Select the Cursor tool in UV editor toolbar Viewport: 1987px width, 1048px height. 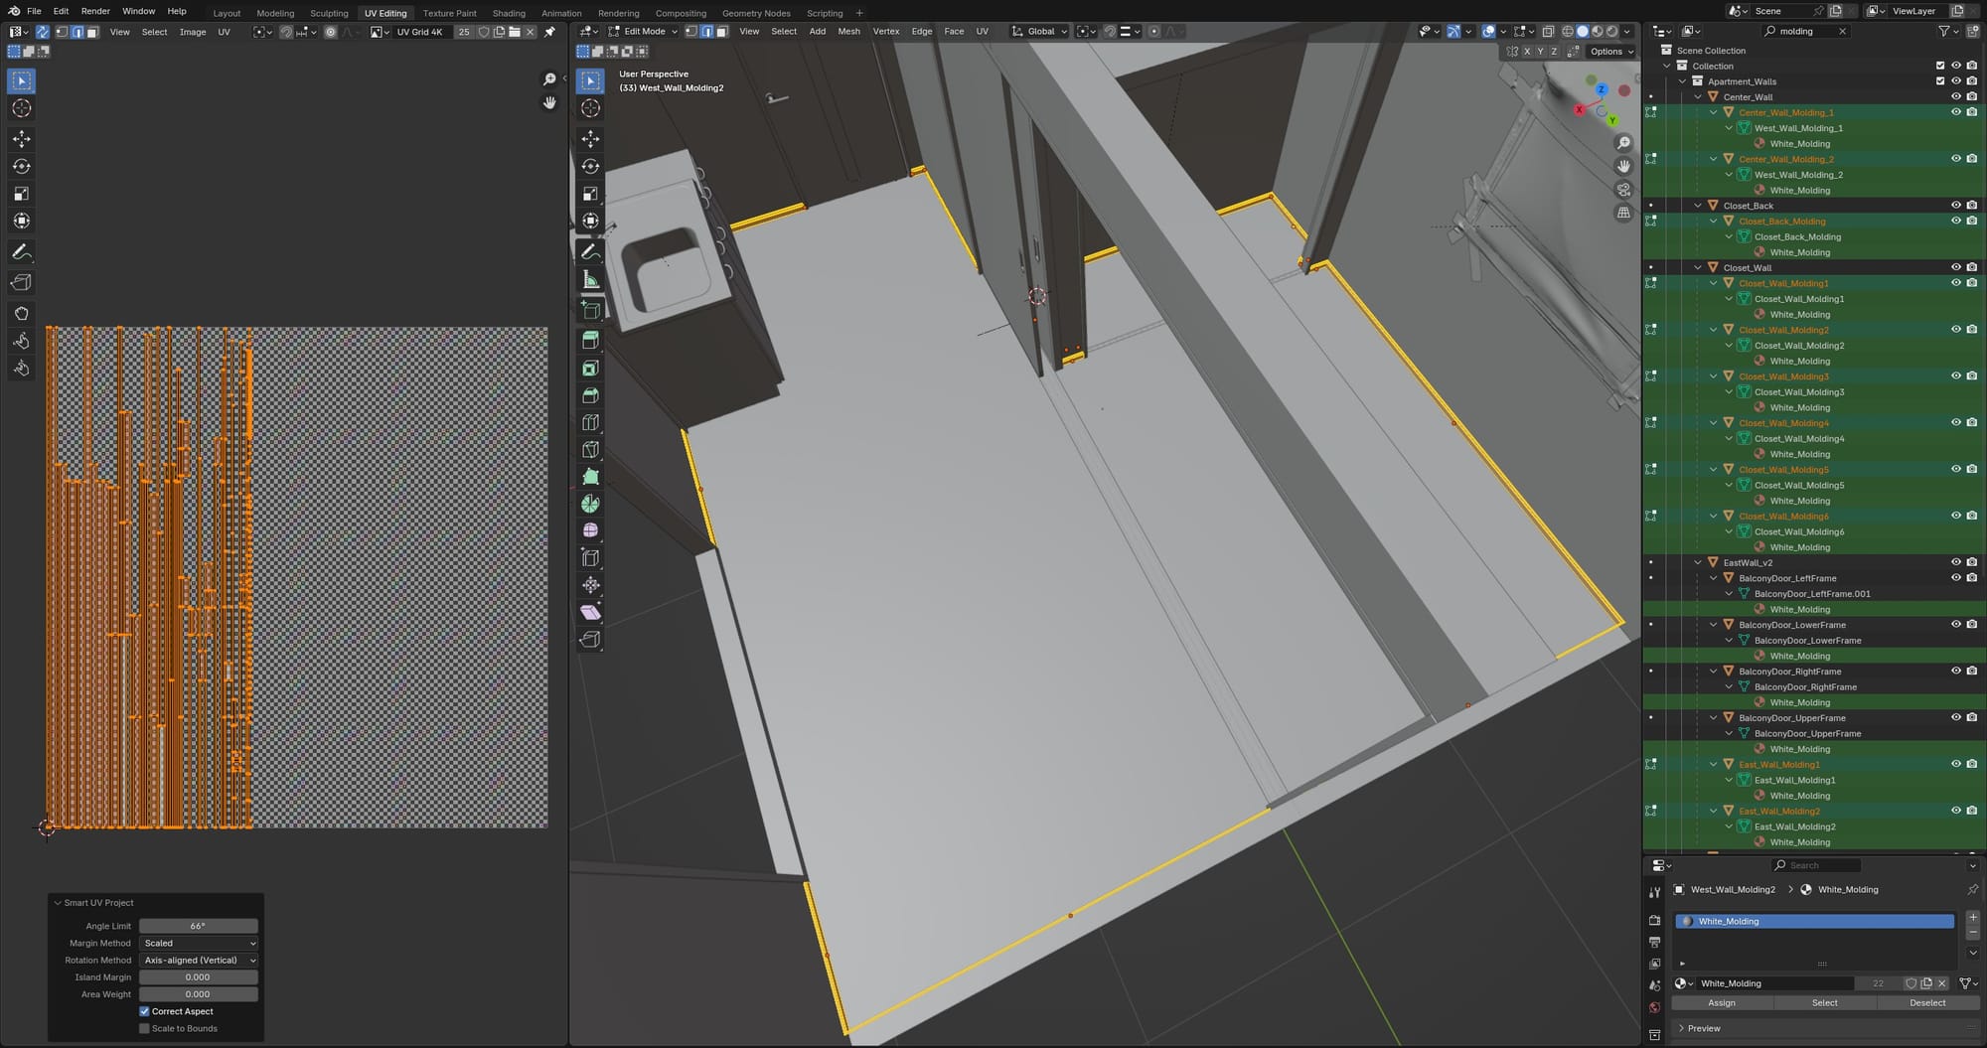[21, 108]
